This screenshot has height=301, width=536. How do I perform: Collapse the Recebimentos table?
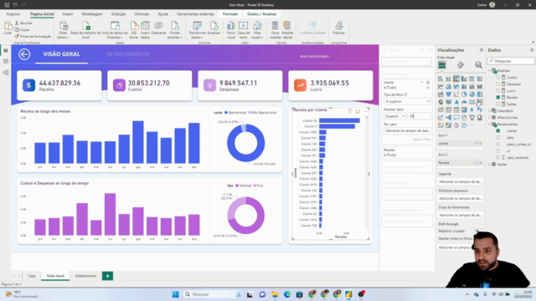pyautogui.click(x=489, y=125)
